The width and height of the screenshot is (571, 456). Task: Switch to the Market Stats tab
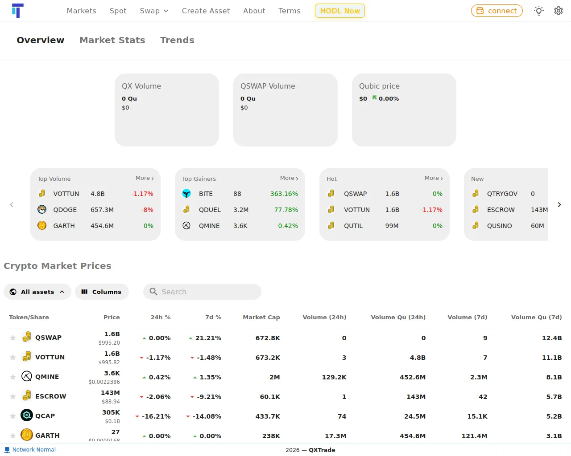coord(112,40)
